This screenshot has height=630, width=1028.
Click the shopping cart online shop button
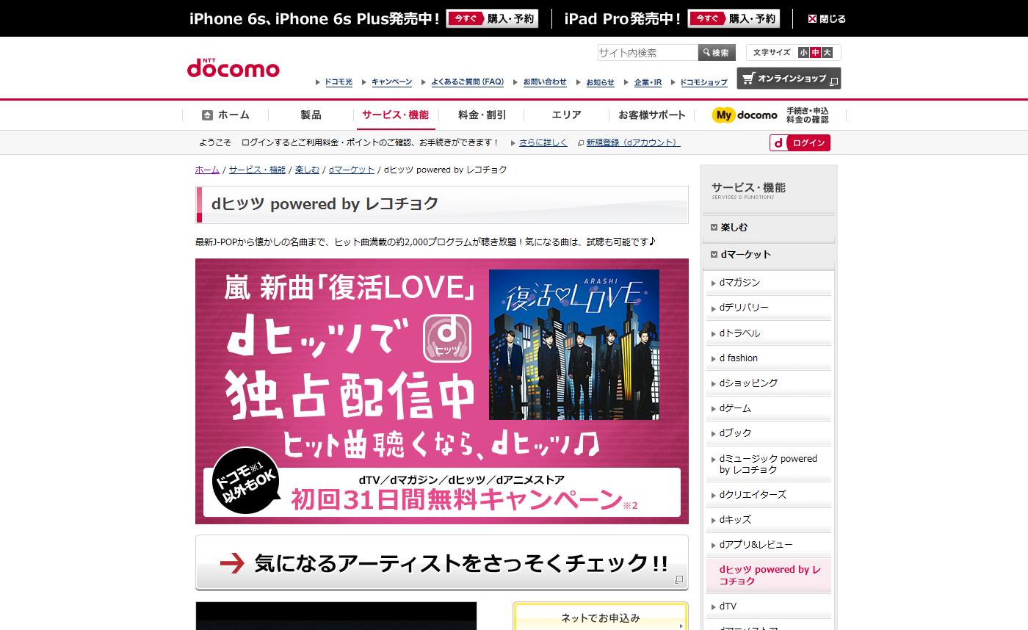pos(789,78)
